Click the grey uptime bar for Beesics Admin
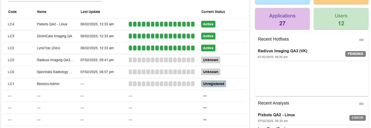 point(161,84)
